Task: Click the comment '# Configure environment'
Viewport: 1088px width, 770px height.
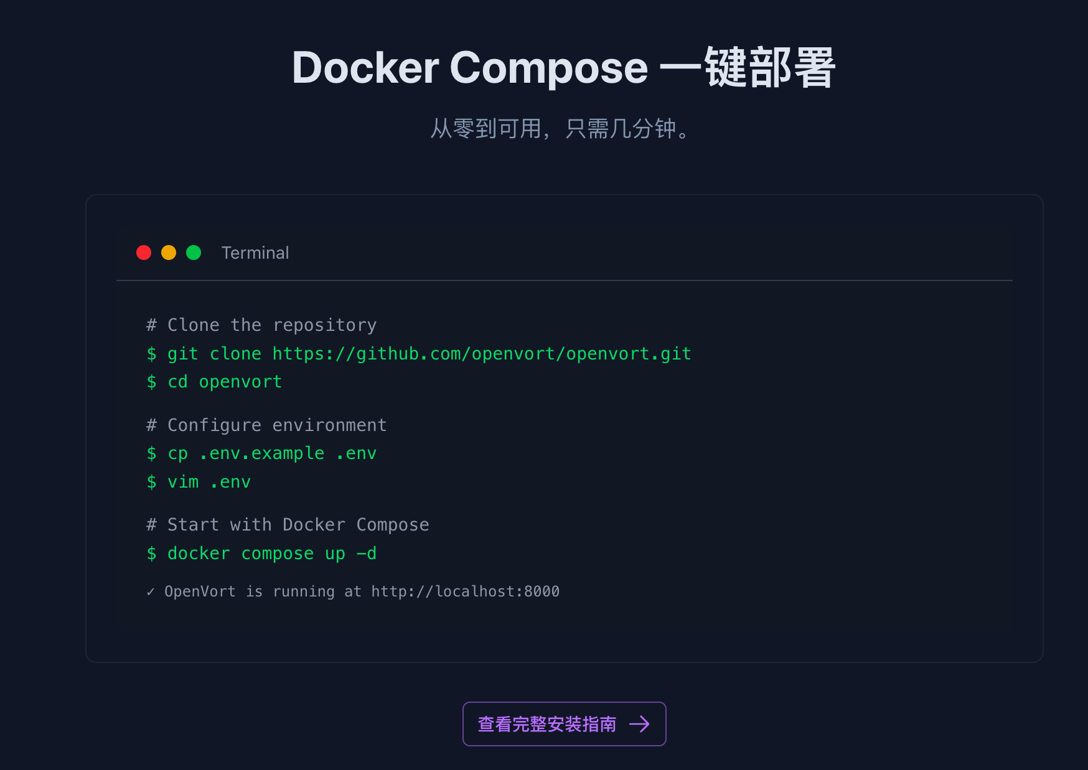Action: point(266,425)
